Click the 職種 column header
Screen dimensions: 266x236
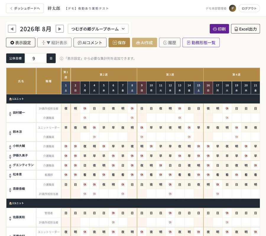click(48, 81)
